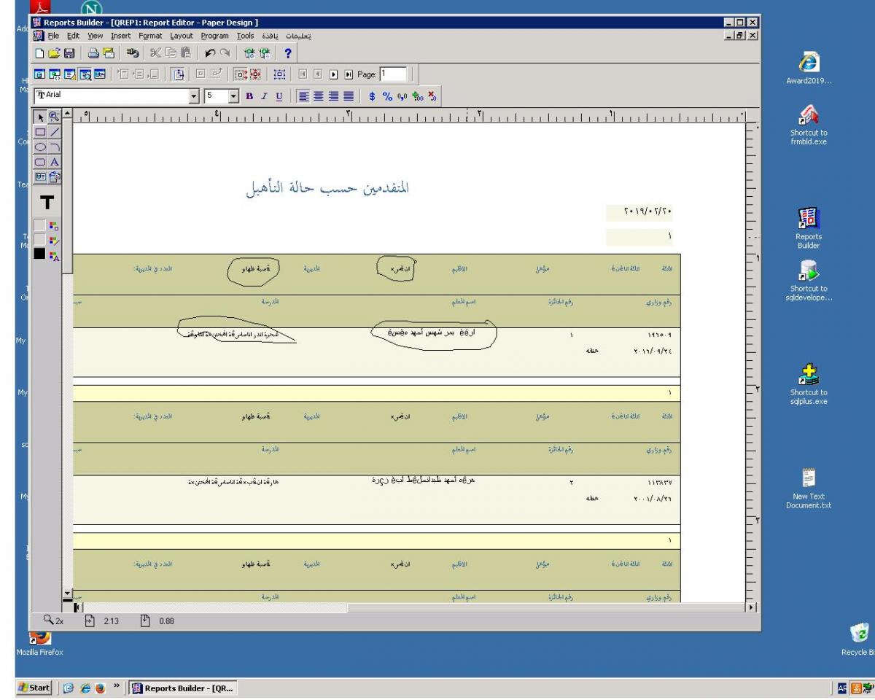Viewport: 875px width, 700px height.
Task: Expand the font size dropdown
Action: pyautogui.click(x=233, y=96)
